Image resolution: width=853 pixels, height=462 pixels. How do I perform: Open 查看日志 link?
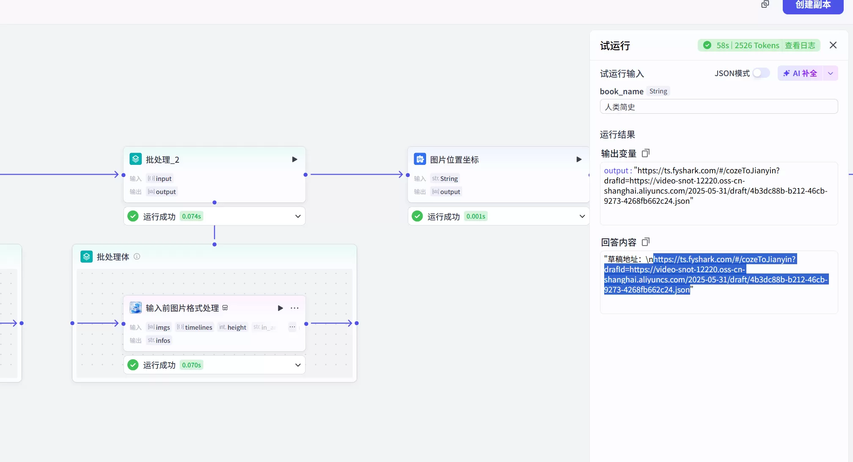click(800, 45)
